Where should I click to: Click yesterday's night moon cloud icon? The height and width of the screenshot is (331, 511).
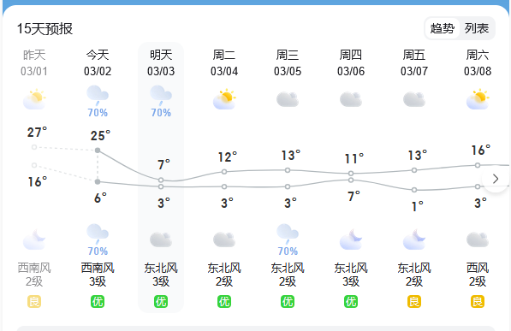(x=34, y=239)
